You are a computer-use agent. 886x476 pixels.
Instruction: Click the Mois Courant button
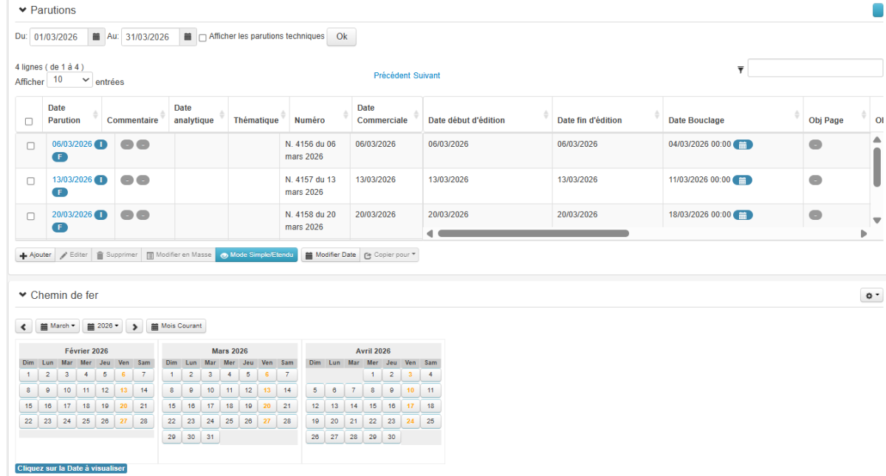[x=176, y=325]
